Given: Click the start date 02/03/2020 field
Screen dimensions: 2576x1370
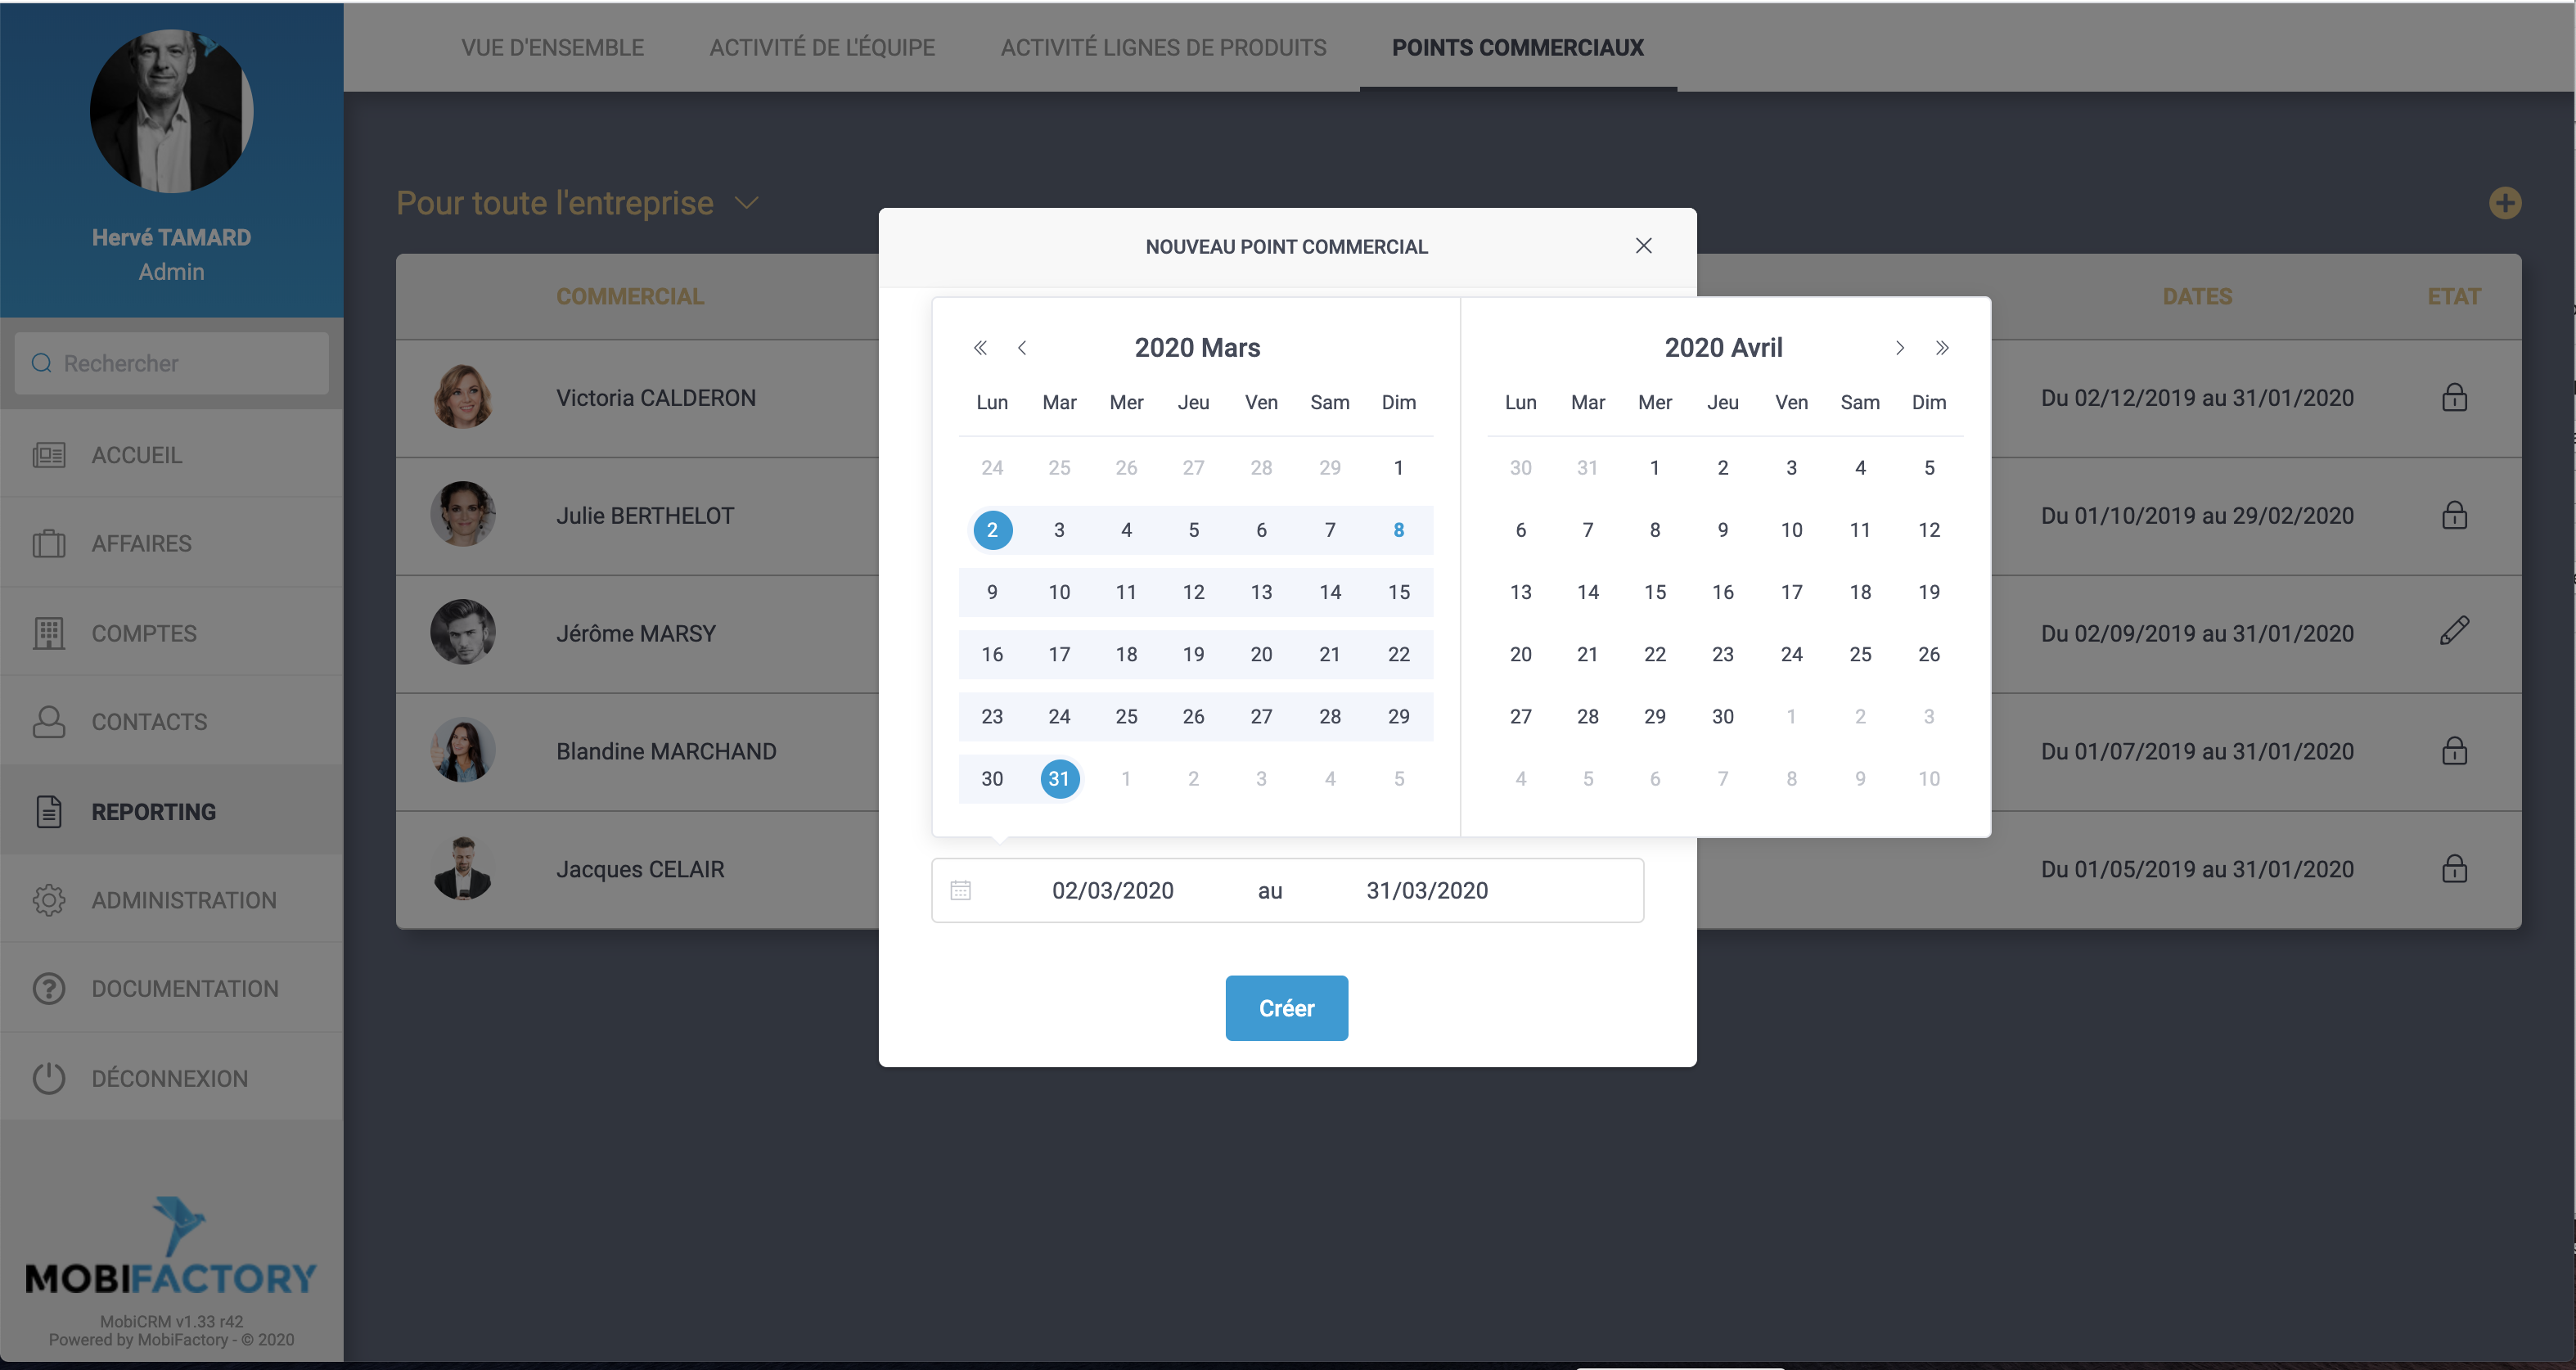Looking at the screenshot, I should (x=1112, y=890).
